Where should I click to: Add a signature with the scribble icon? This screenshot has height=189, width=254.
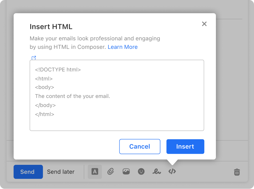[157, 171]
